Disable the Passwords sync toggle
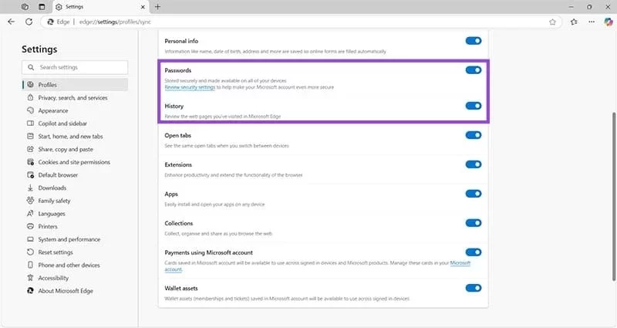617x328 pixels. pyautogui.click(x=474, y=70)
